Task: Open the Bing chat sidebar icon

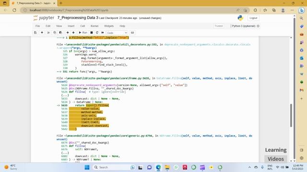Action: 302,10
